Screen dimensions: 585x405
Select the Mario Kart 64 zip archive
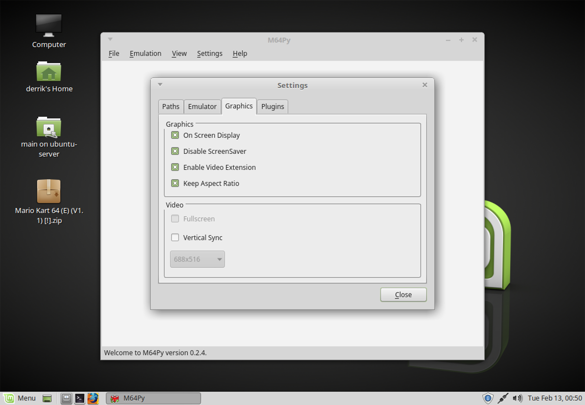click(x=49, y=191)
